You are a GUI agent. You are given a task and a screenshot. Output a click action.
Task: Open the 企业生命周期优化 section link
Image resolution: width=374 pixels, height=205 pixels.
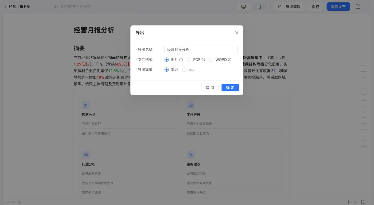pos(199,183)
